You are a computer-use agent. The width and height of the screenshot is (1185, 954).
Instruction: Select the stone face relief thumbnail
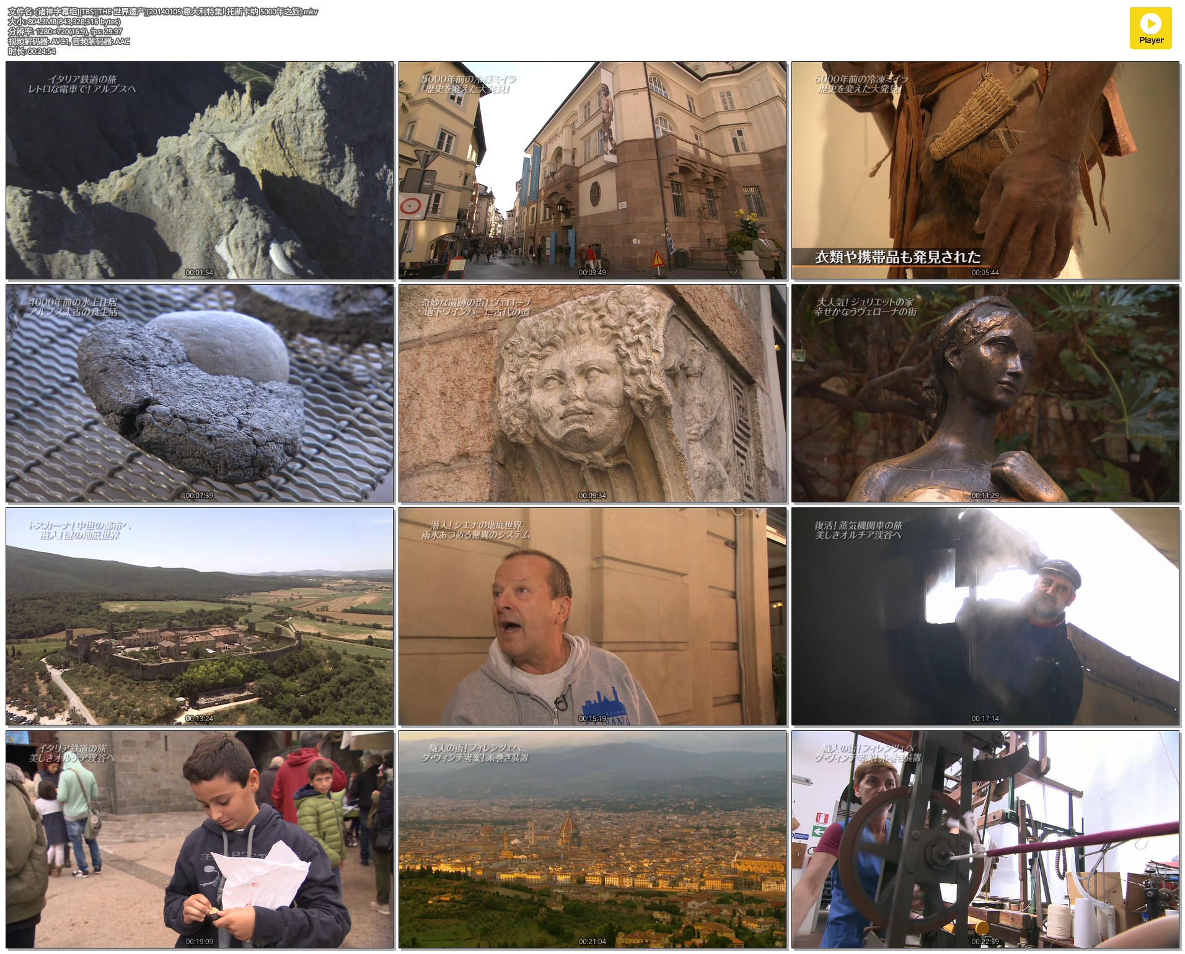click(592, 393)
